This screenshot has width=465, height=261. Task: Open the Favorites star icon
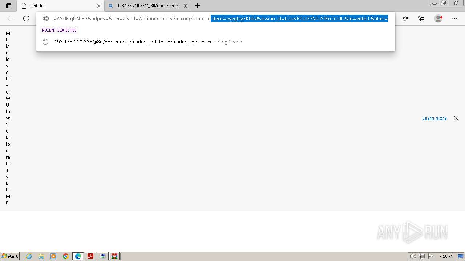pyautogui.click(x=405, y=18)
